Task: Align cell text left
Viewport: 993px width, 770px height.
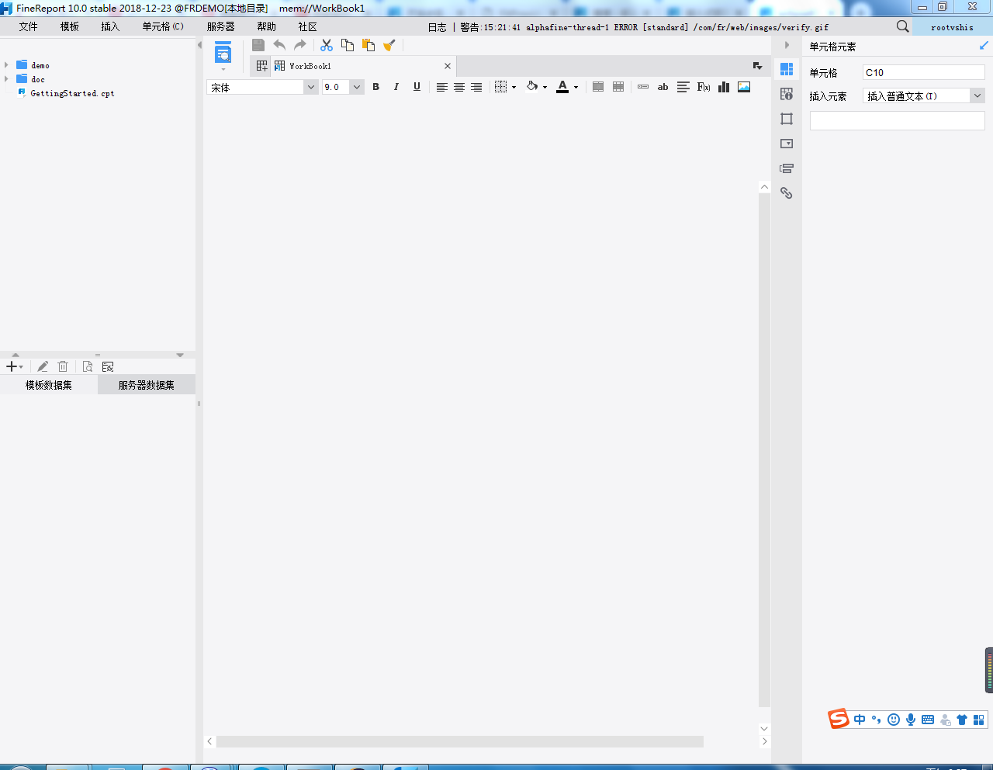Action: coord(441,87)
